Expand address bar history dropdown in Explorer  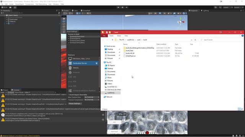tap(191, 40)
